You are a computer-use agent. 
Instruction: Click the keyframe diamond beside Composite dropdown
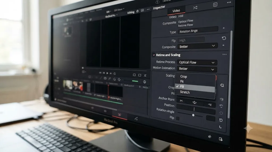tap(223, 45)
